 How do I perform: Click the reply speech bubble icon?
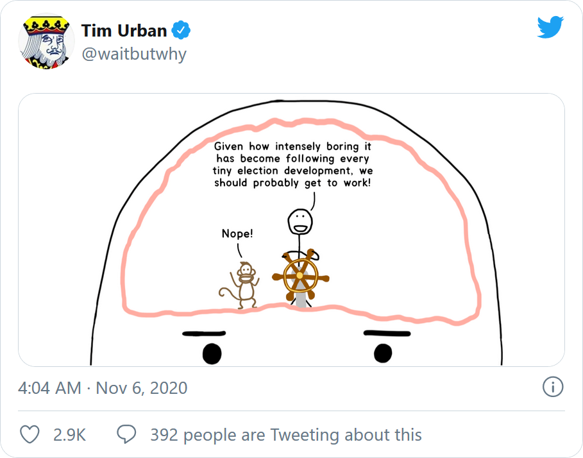[126, 434]
